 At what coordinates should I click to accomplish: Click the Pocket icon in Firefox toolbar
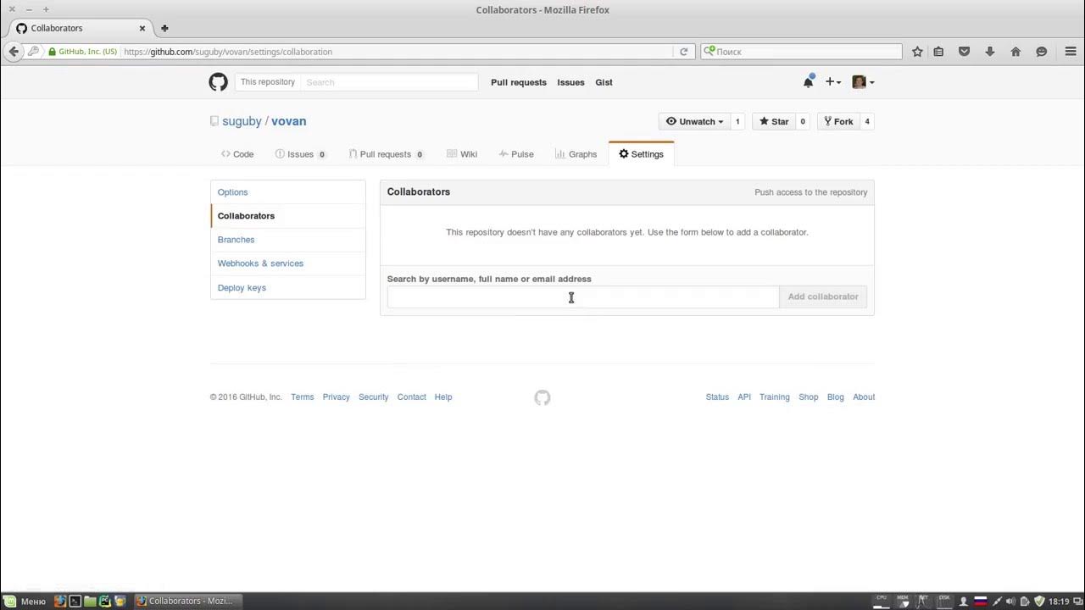964,52
